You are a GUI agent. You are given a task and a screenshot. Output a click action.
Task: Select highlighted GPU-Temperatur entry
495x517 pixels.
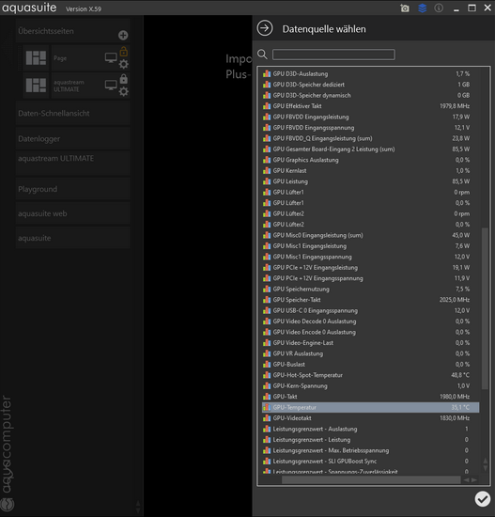click(370, 407)
